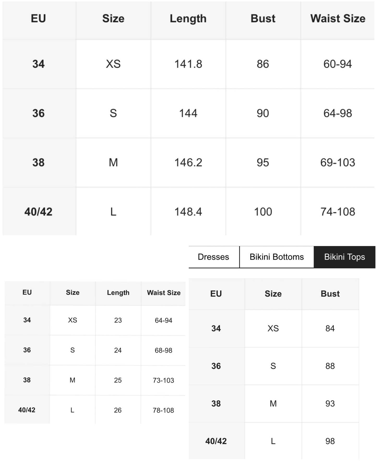This screenshot has height=471, width=377.
Task: Click the length value 26
Action: pyautogui.click(x=118, y=410)
